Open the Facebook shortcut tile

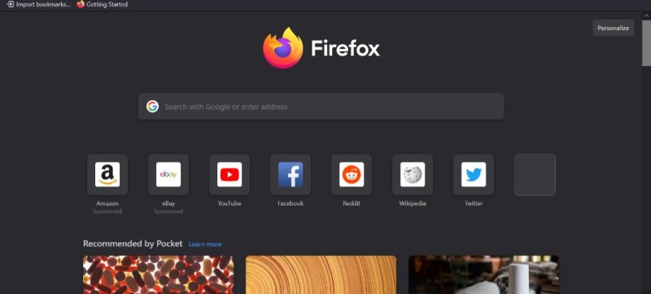(291, 174)
